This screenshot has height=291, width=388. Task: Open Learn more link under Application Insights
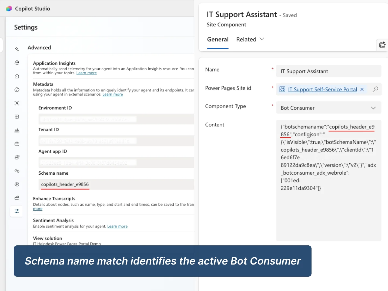pyautogui.click(x=86, y=73)
